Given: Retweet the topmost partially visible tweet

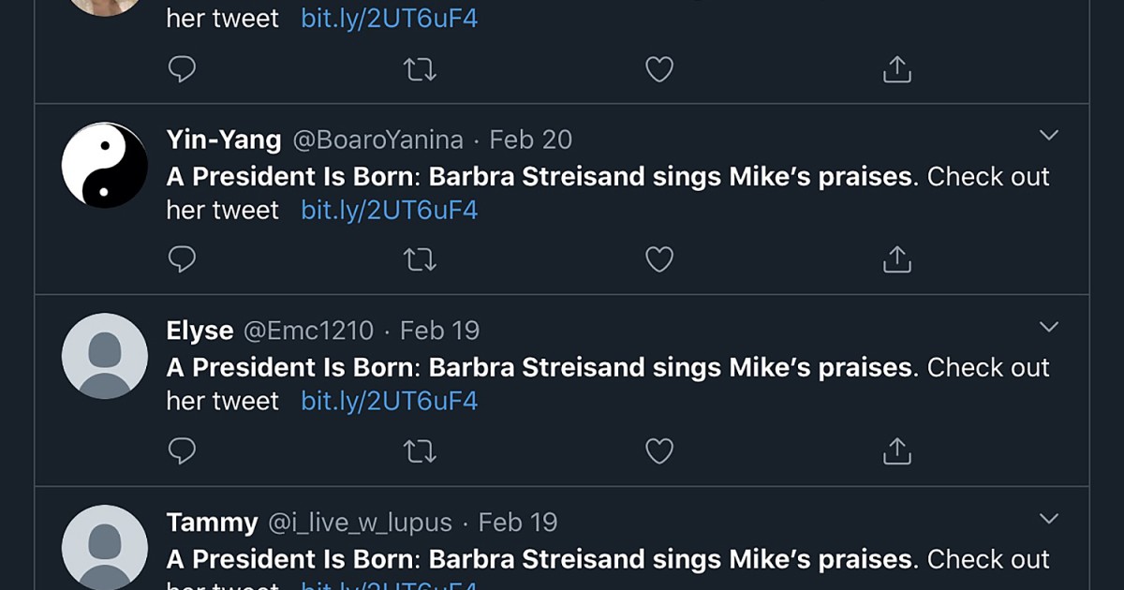Looking at the screenshot, I should pyautogui.click(x=420, y=69).
